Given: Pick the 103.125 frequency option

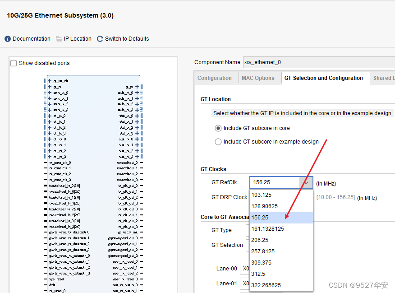Looking at the screenshot, I should 262,195.
